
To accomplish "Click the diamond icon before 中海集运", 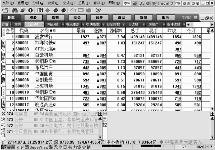I will click(x=161, y=142).
